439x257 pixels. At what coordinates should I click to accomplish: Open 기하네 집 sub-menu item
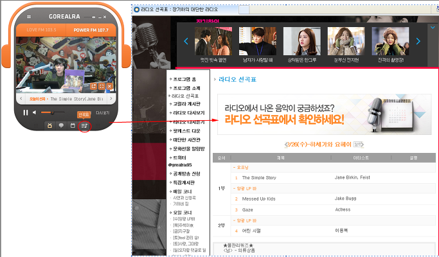pos(181,204)
